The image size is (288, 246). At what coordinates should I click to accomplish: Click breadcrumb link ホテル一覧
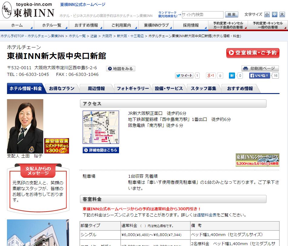tap(77, 36)
